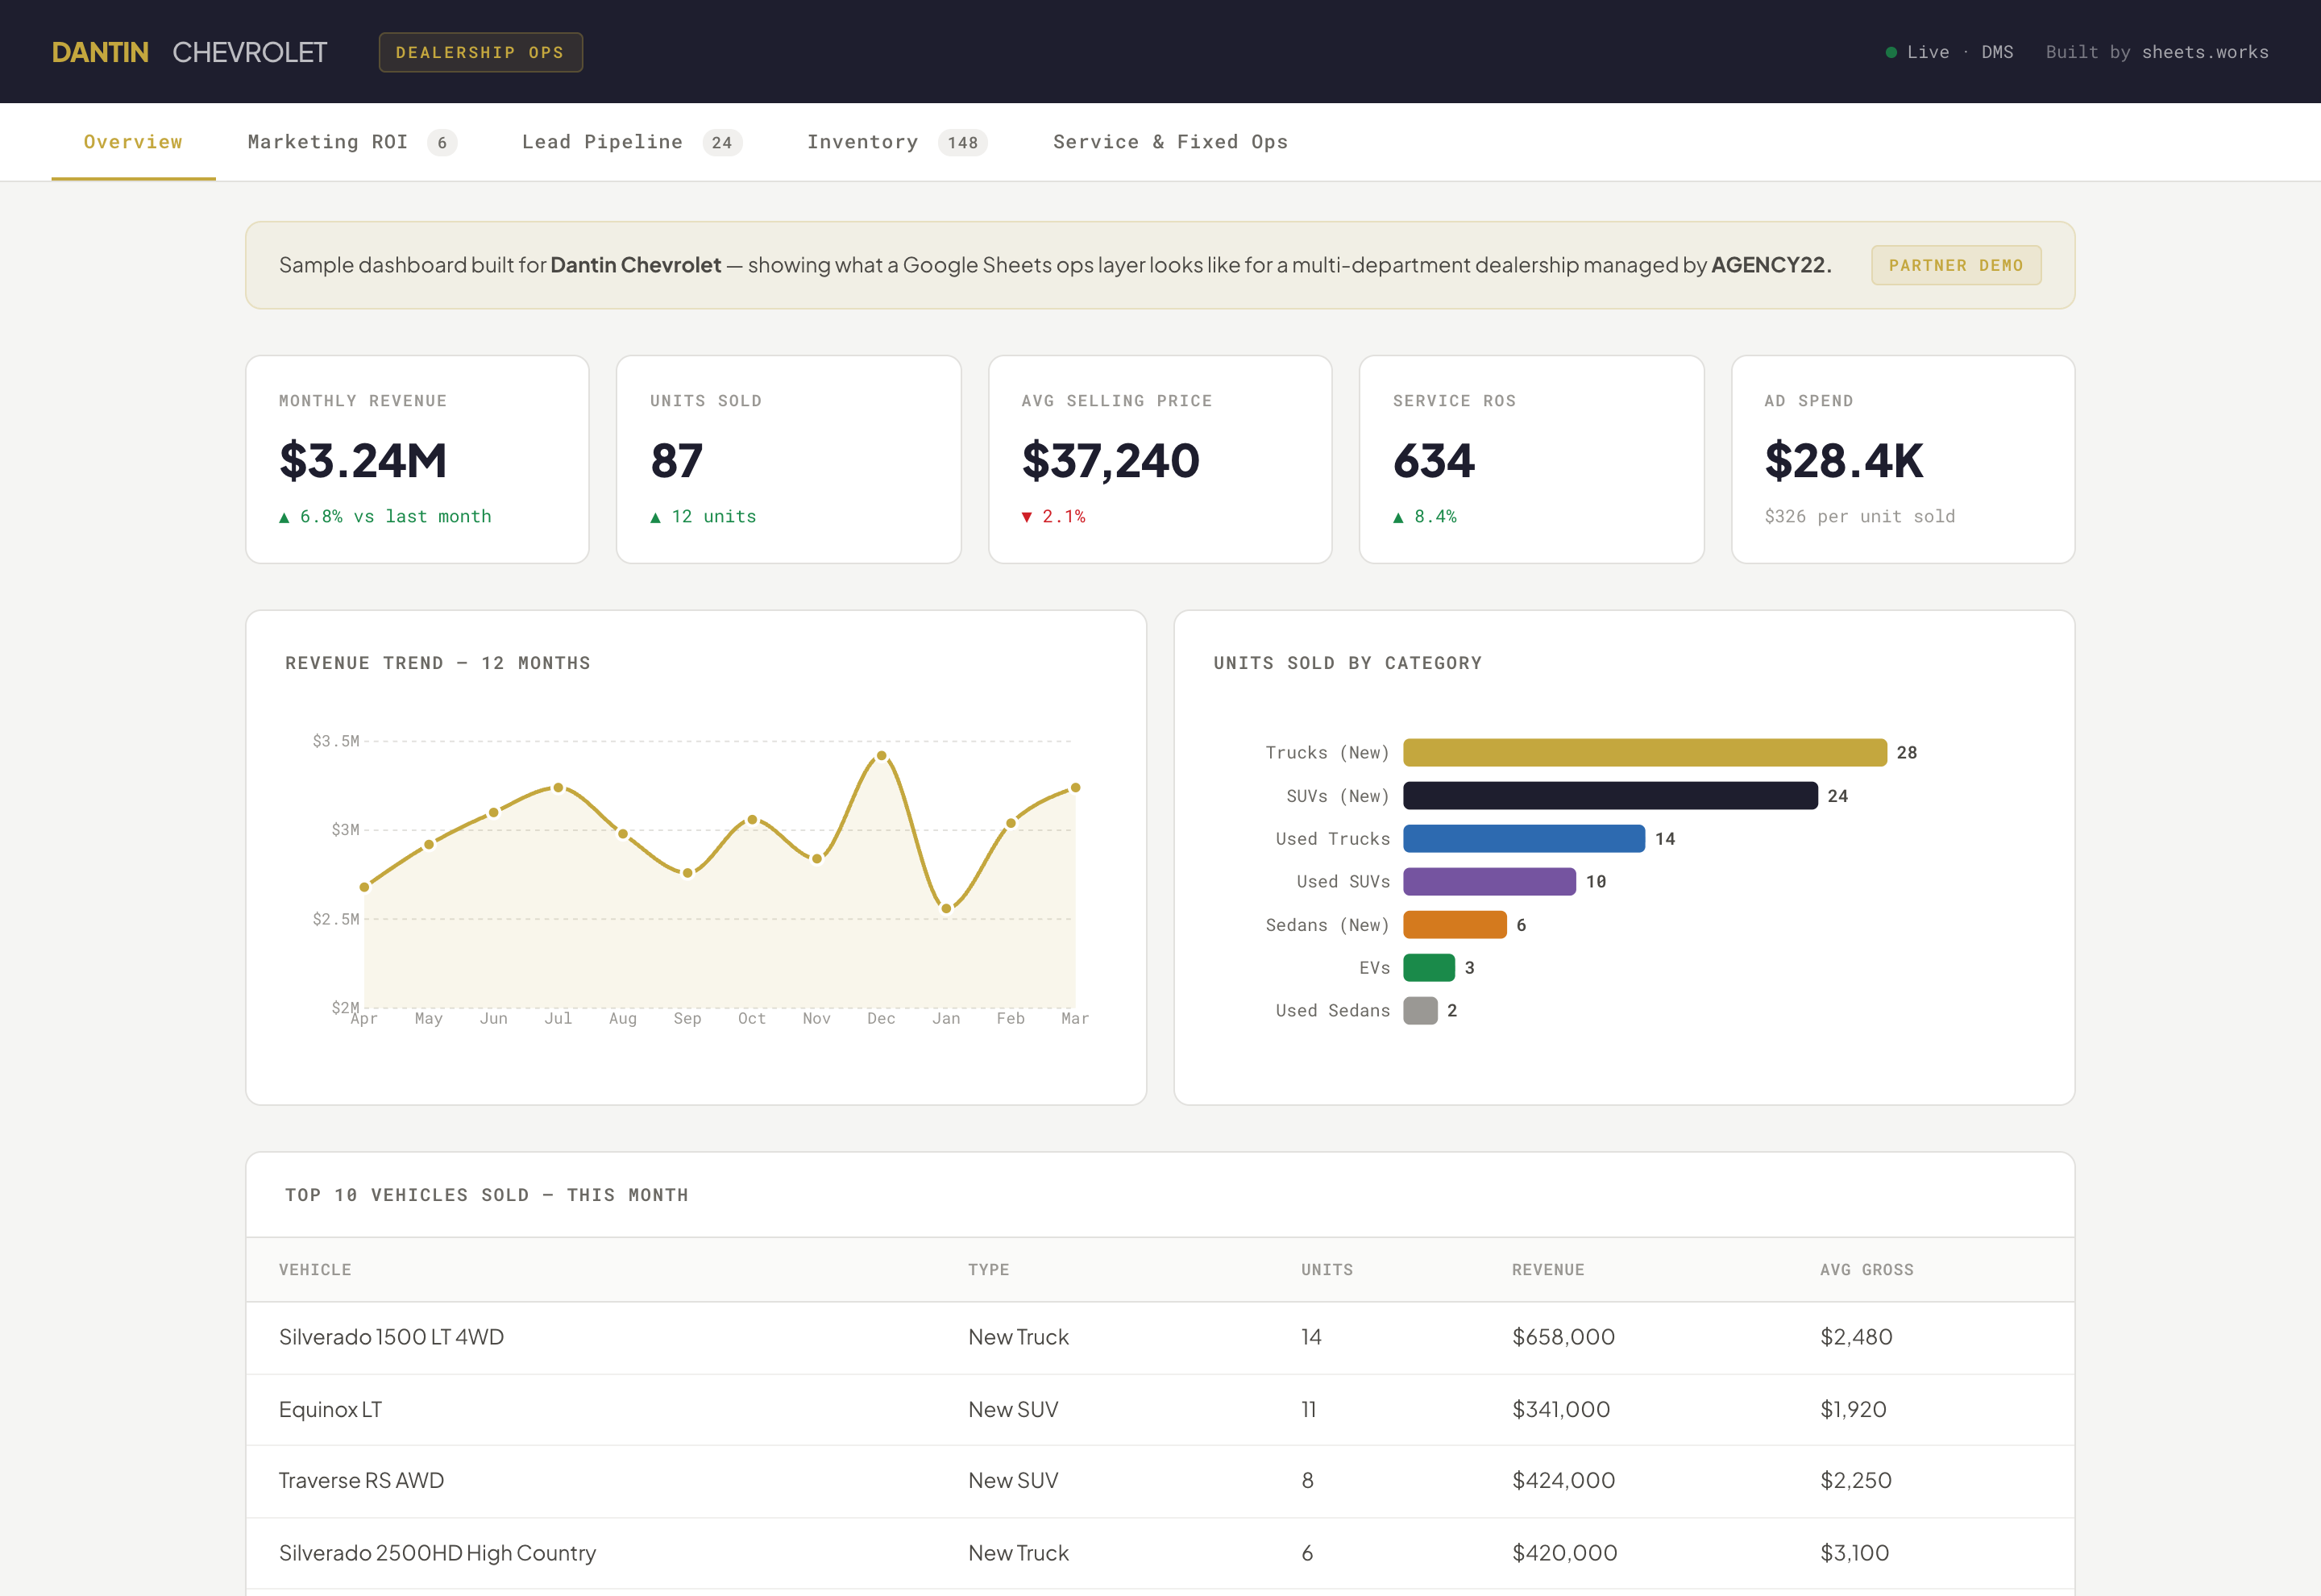This screenshot has height=1596, width=2321.
Task: Click the red down arrow by 2.1%
Action: [1027, 517]
